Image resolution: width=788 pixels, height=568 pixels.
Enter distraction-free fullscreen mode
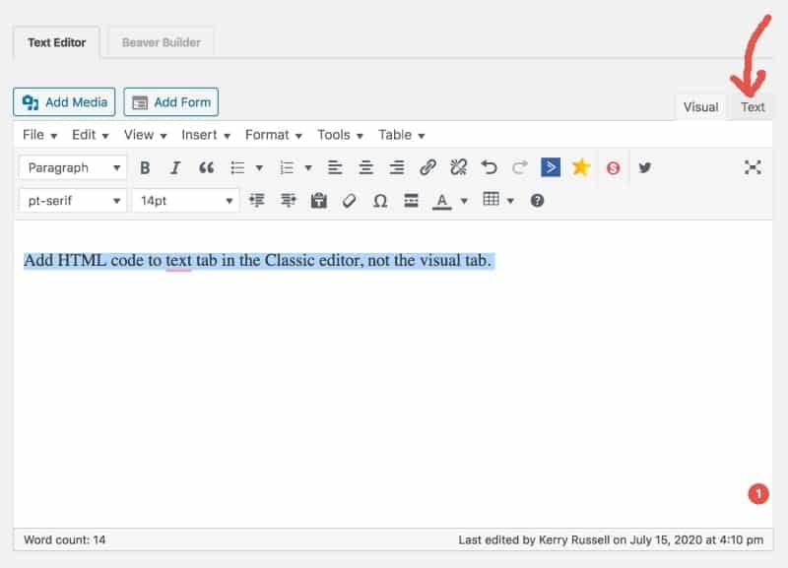click(753, 167)
